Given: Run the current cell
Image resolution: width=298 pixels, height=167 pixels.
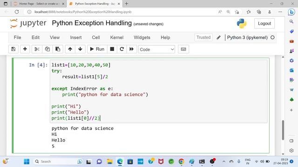Looking at the screenshot, I should (x=97, y=49).
